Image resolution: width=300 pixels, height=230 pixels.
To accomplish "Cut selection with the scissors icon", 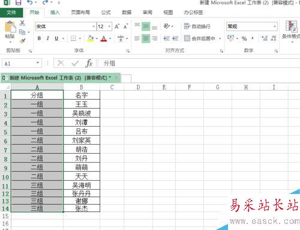I will pos(22,23).
